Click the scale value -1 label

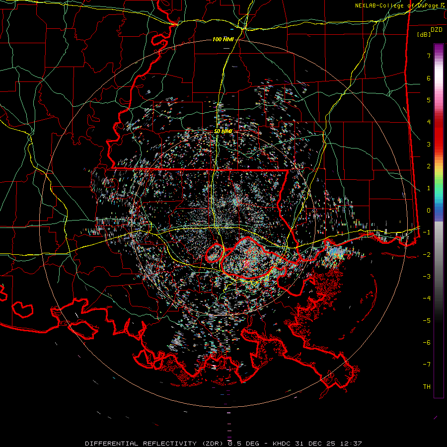[427, 232]
